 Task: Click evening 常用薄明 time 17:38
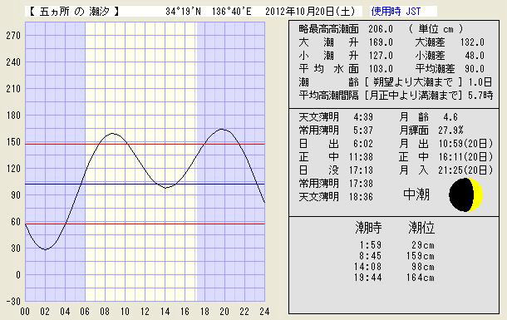[361, 184]
